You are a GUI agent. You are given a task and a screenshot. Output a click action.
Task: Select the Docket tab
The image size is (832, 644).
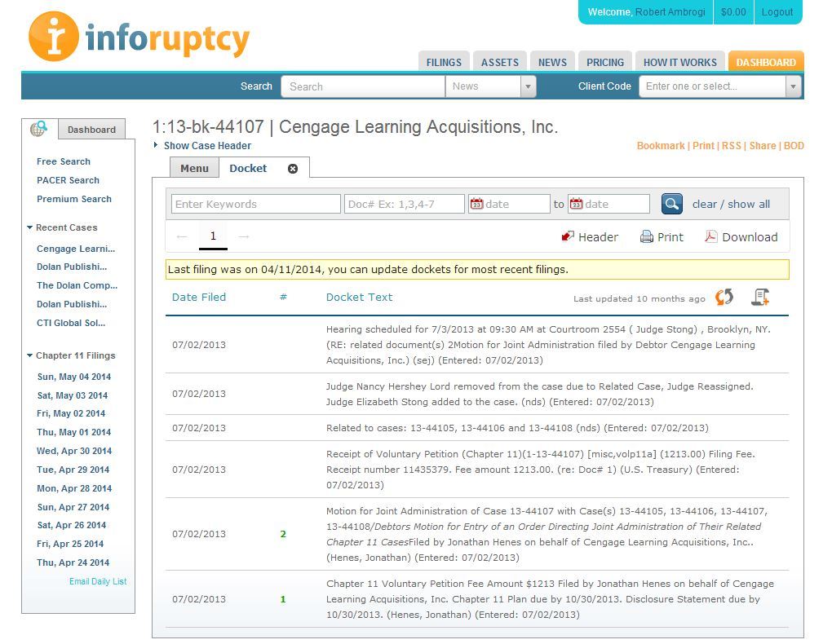coord(248,168)
